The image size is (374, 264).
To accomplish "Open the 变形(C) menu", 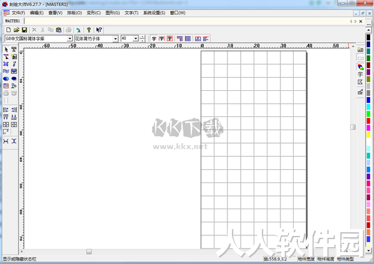I will (93, 13).
